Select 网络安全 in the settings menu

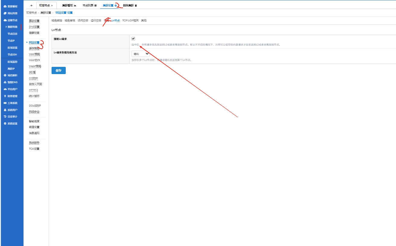point(34,112)
